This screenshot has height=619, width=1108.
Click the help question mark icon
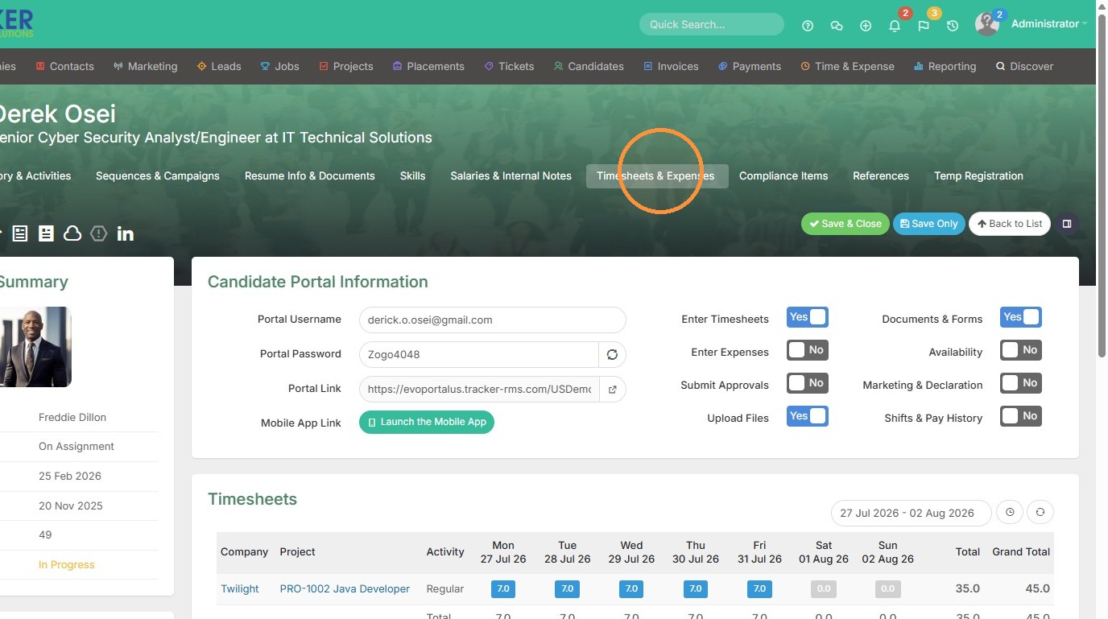tap(808, 26)
